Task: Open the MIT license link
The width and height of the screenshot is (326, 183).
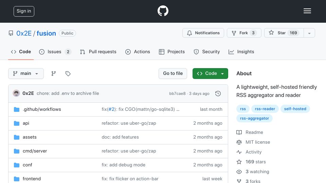Action: tap(258, 142)
